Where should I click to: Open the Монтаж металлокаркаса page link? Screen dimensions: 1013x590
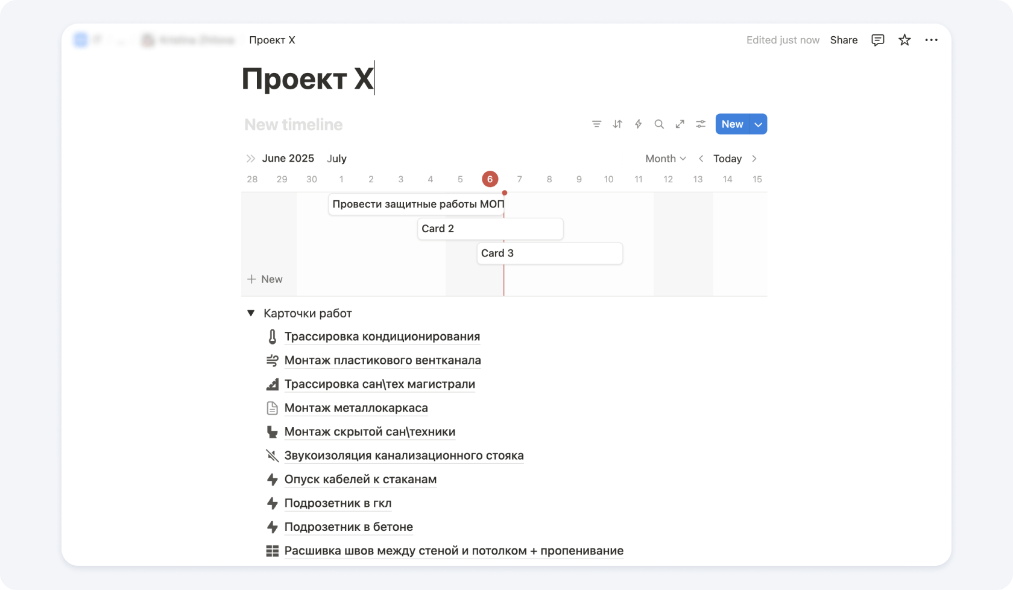click(x=356, y=408)
